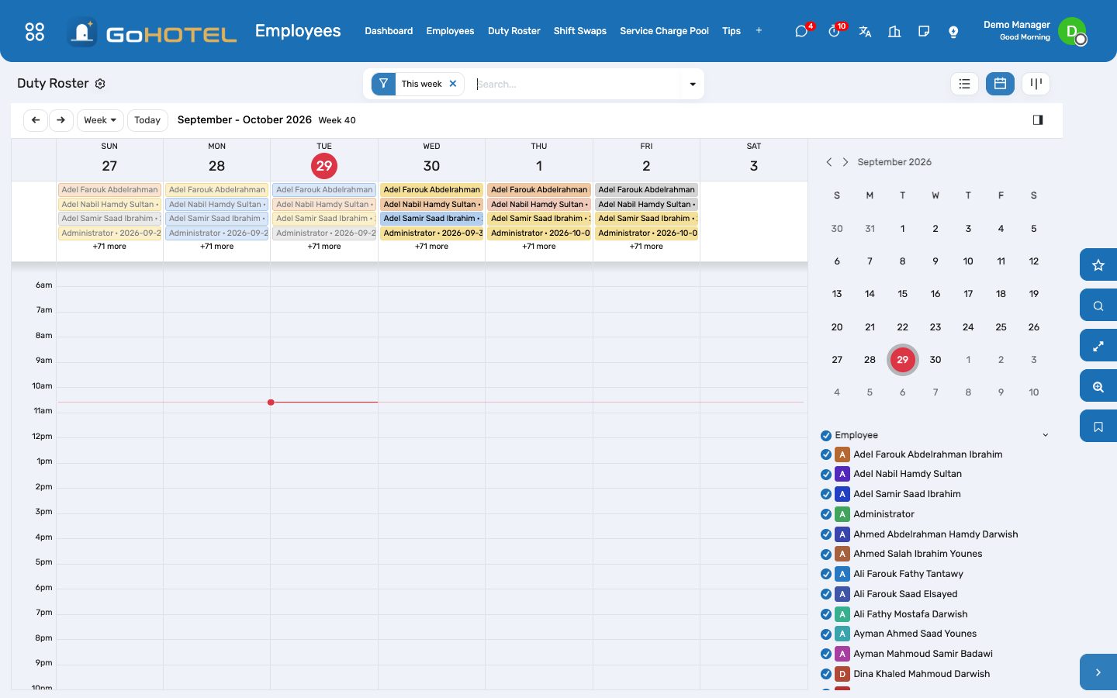1117x698 pixels.
Task: Collapse the Employee filter section chevron
Action: tap(1045, 435)
